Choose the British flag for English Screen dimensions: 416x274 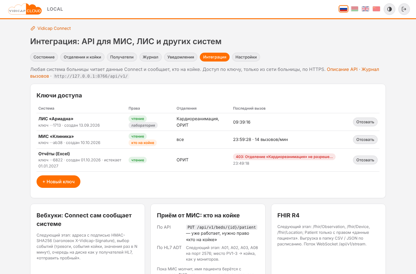pos(365,9)
